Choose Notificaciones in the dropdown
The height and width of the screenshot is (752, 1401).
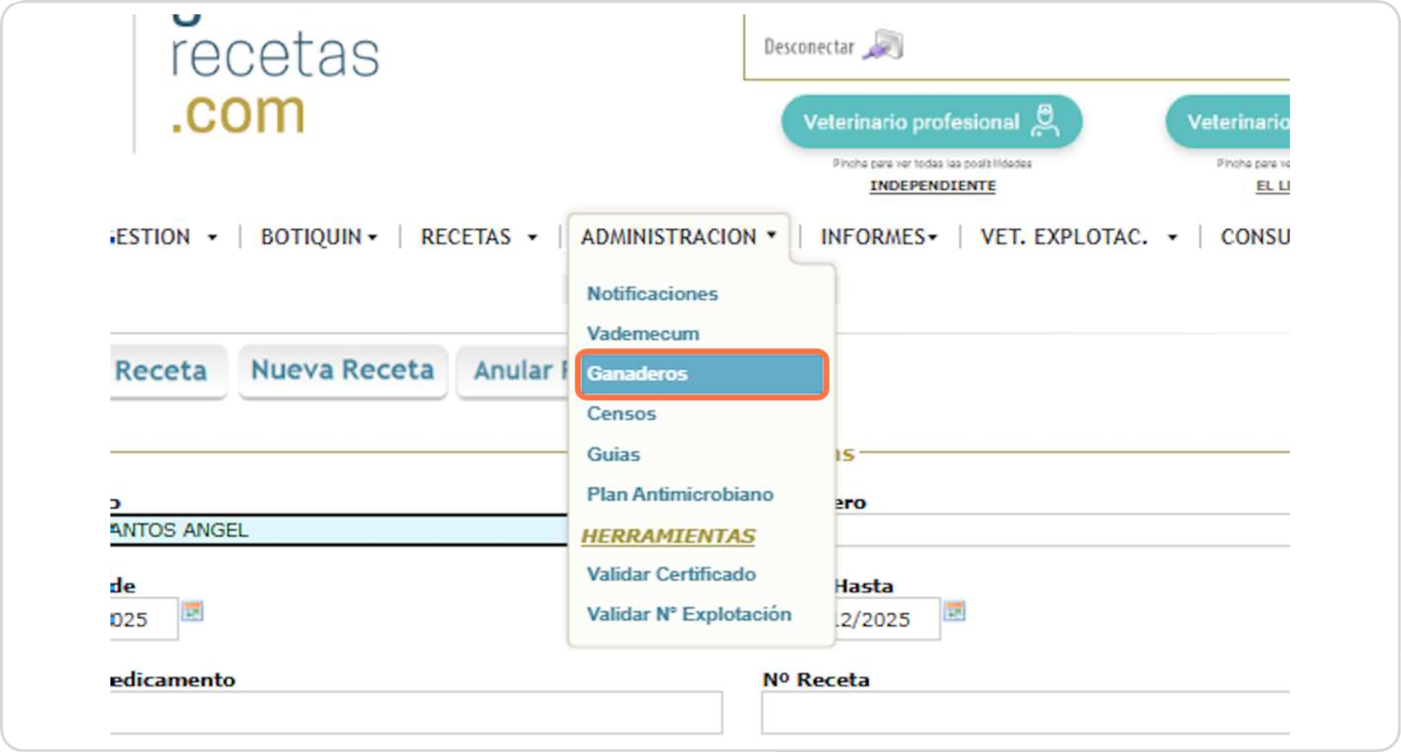coord(652,294)
